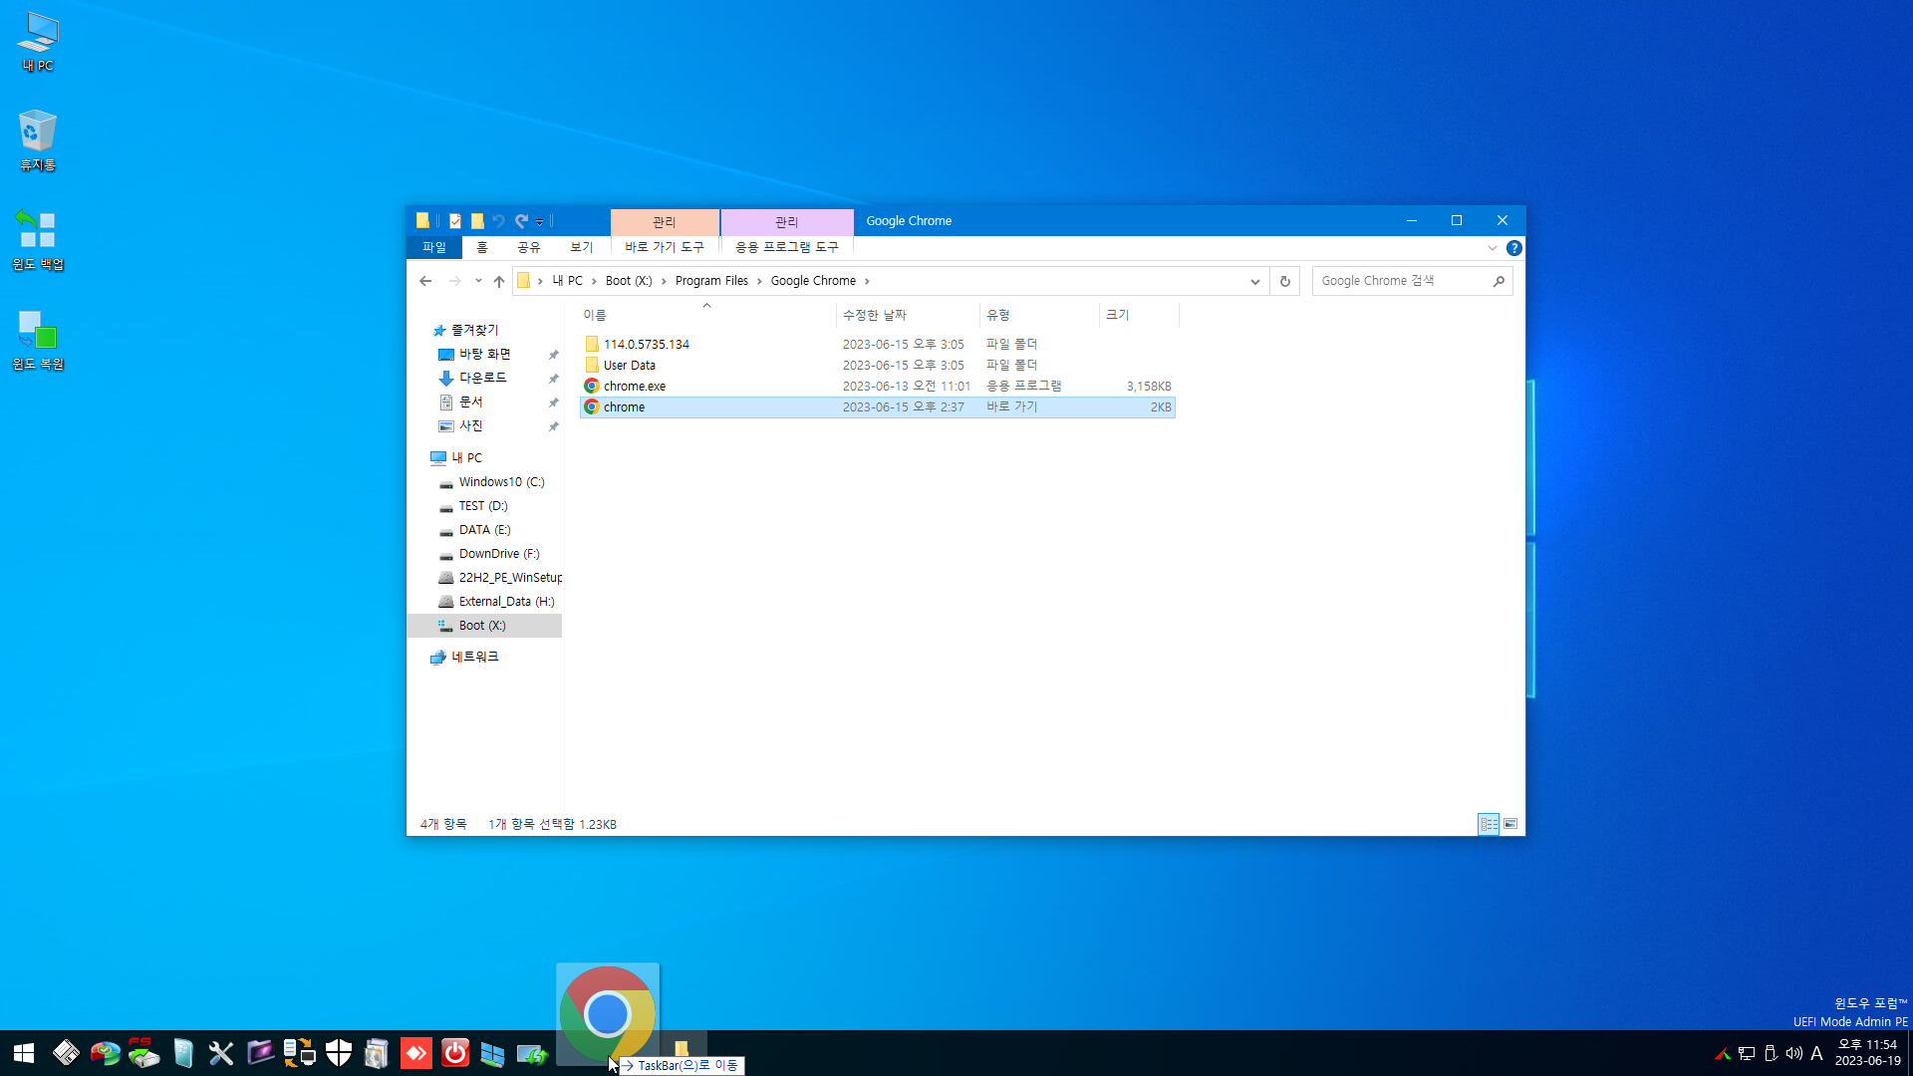Sort by the 수정한 날짜 column header
Viewport: 1913px width, 1076px height.
coord(907,315)
